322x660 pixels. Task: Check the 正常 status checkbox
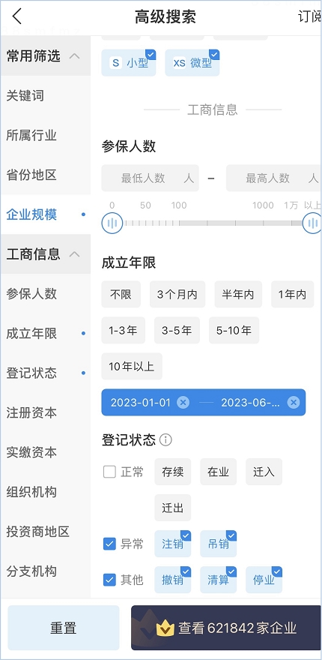pos(109,472)
